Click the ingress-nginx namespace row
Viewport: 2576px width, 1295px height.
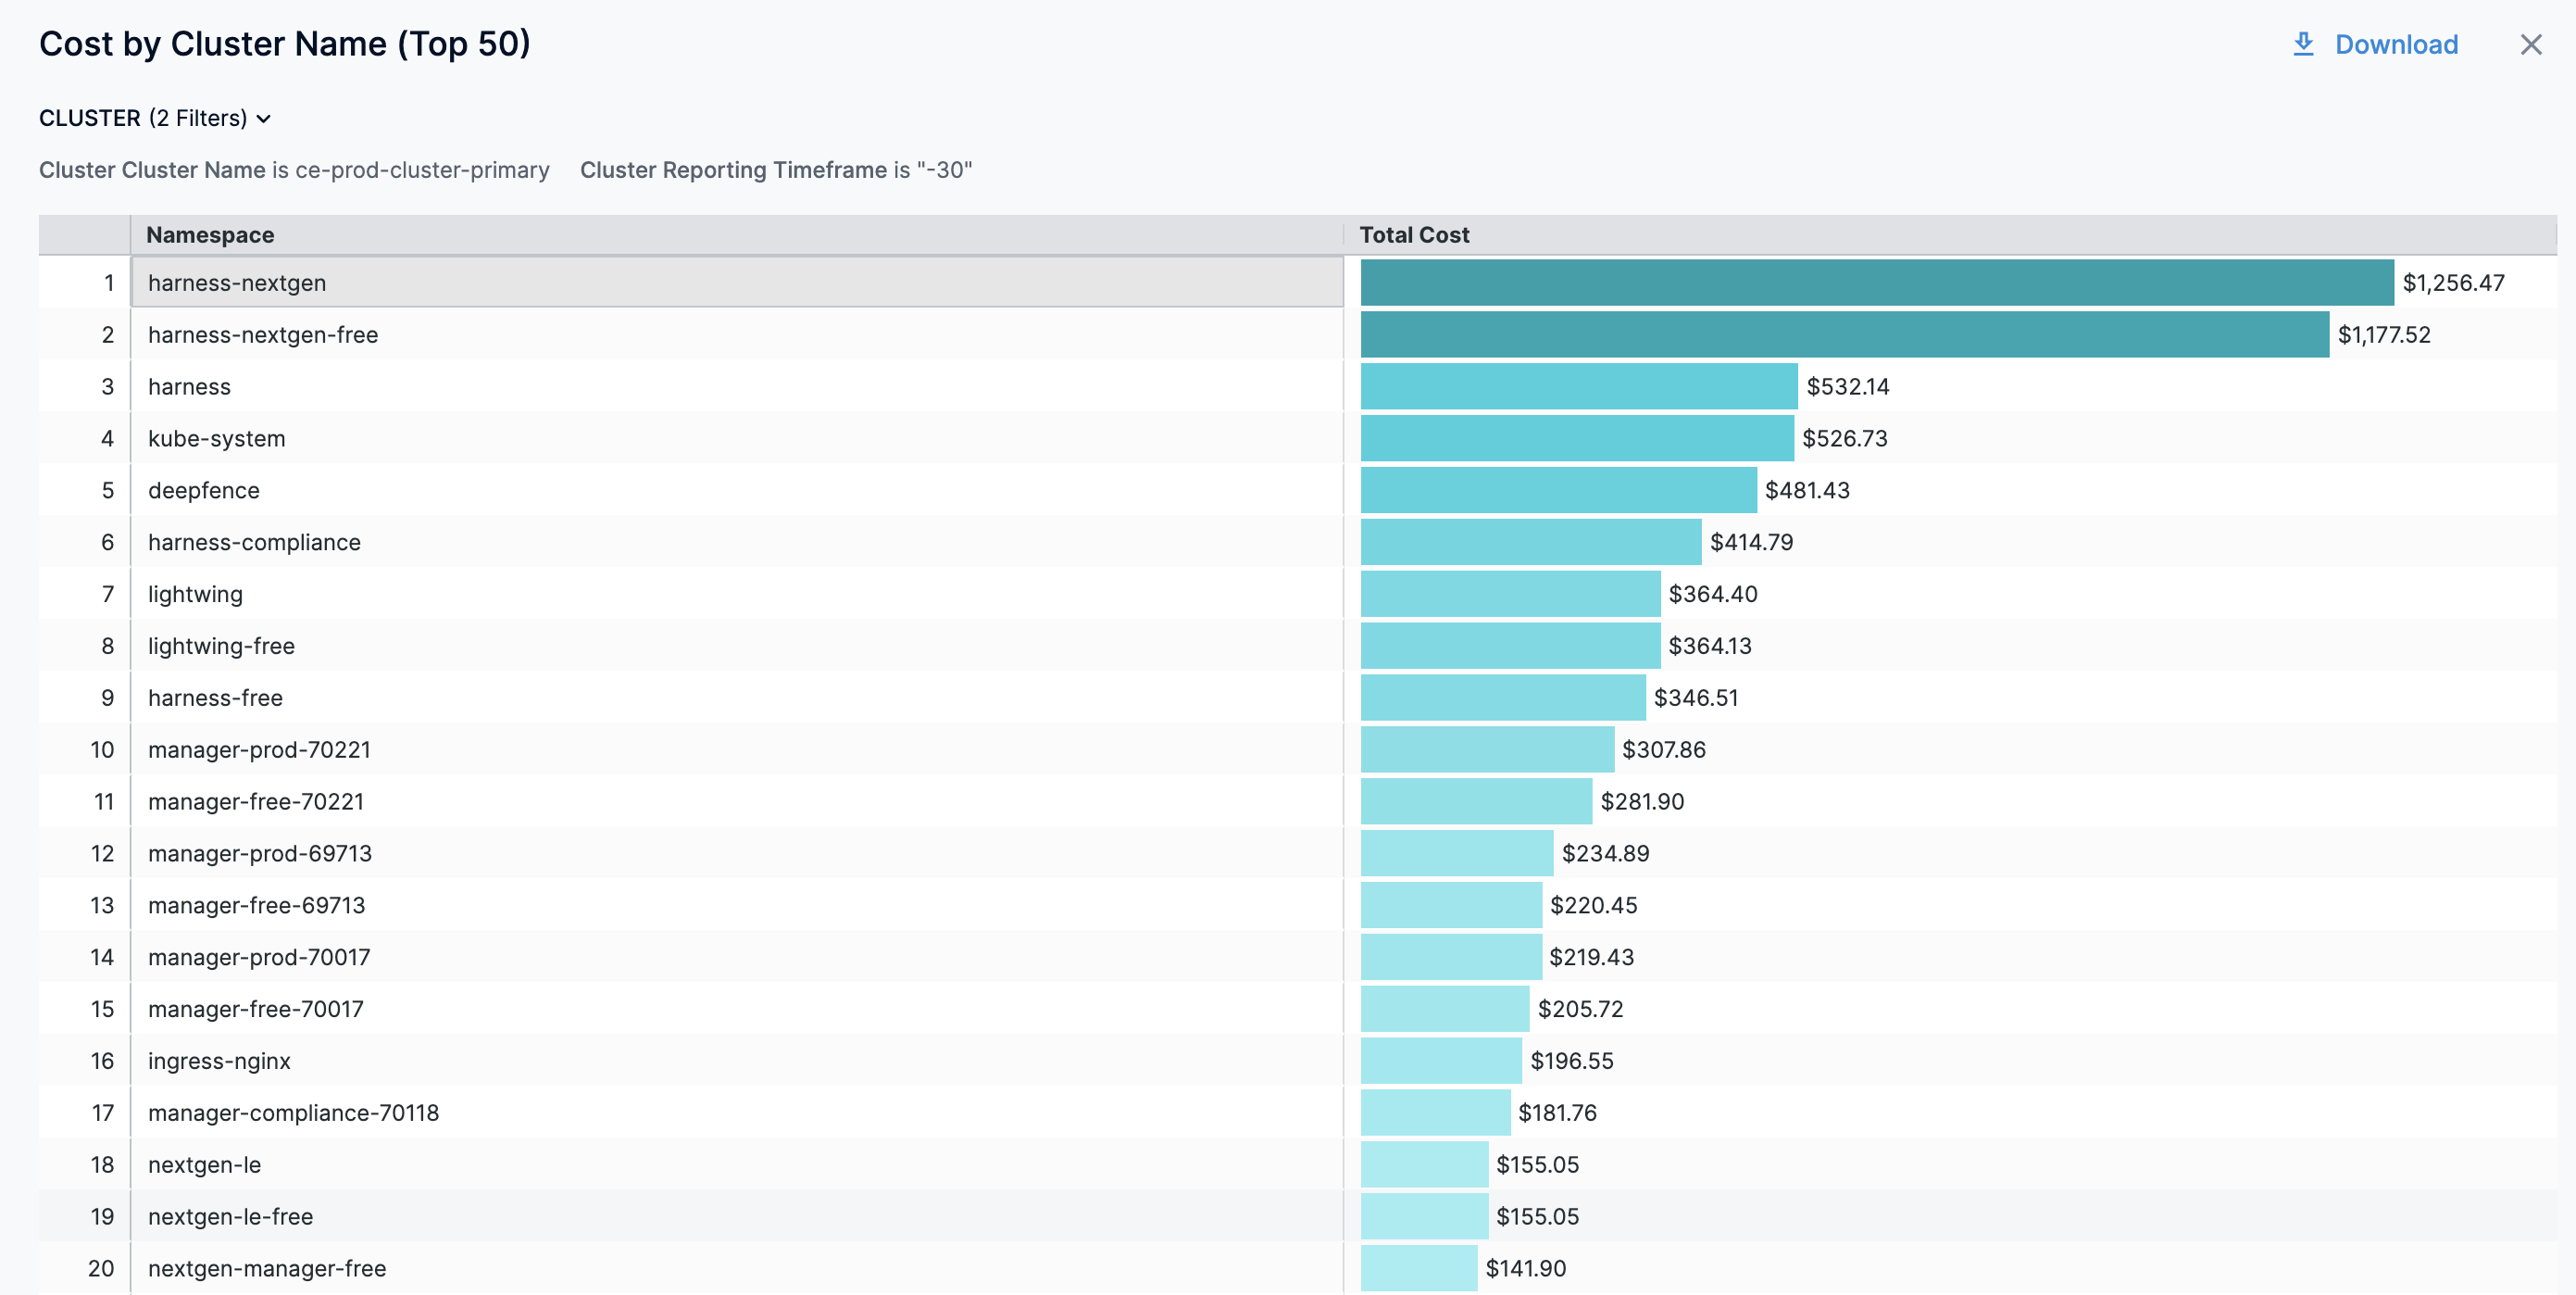click(219, 1061)
